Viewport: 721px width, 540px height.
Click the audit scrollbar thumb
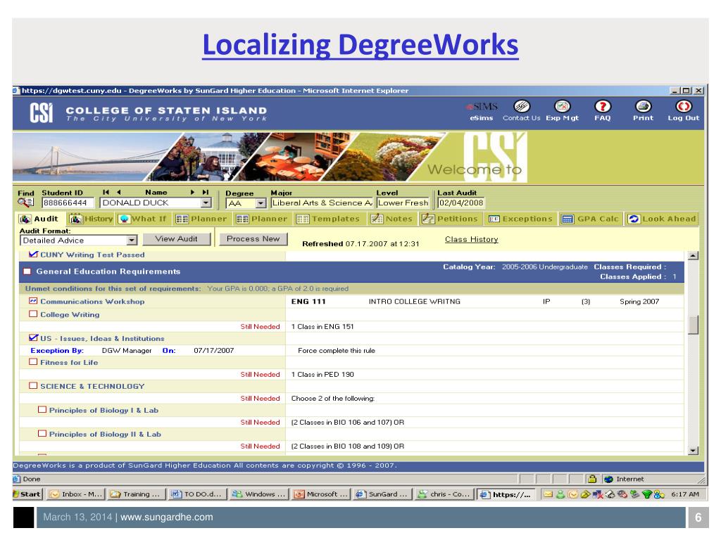(x=694, y=324)
